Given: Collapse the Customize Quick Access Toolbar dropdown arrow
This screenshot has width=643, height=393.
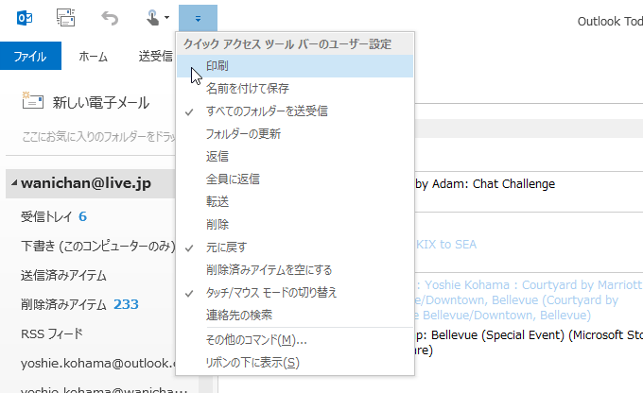Looking at the screenshot, I should pyautogui.click(x=197, y=17).
